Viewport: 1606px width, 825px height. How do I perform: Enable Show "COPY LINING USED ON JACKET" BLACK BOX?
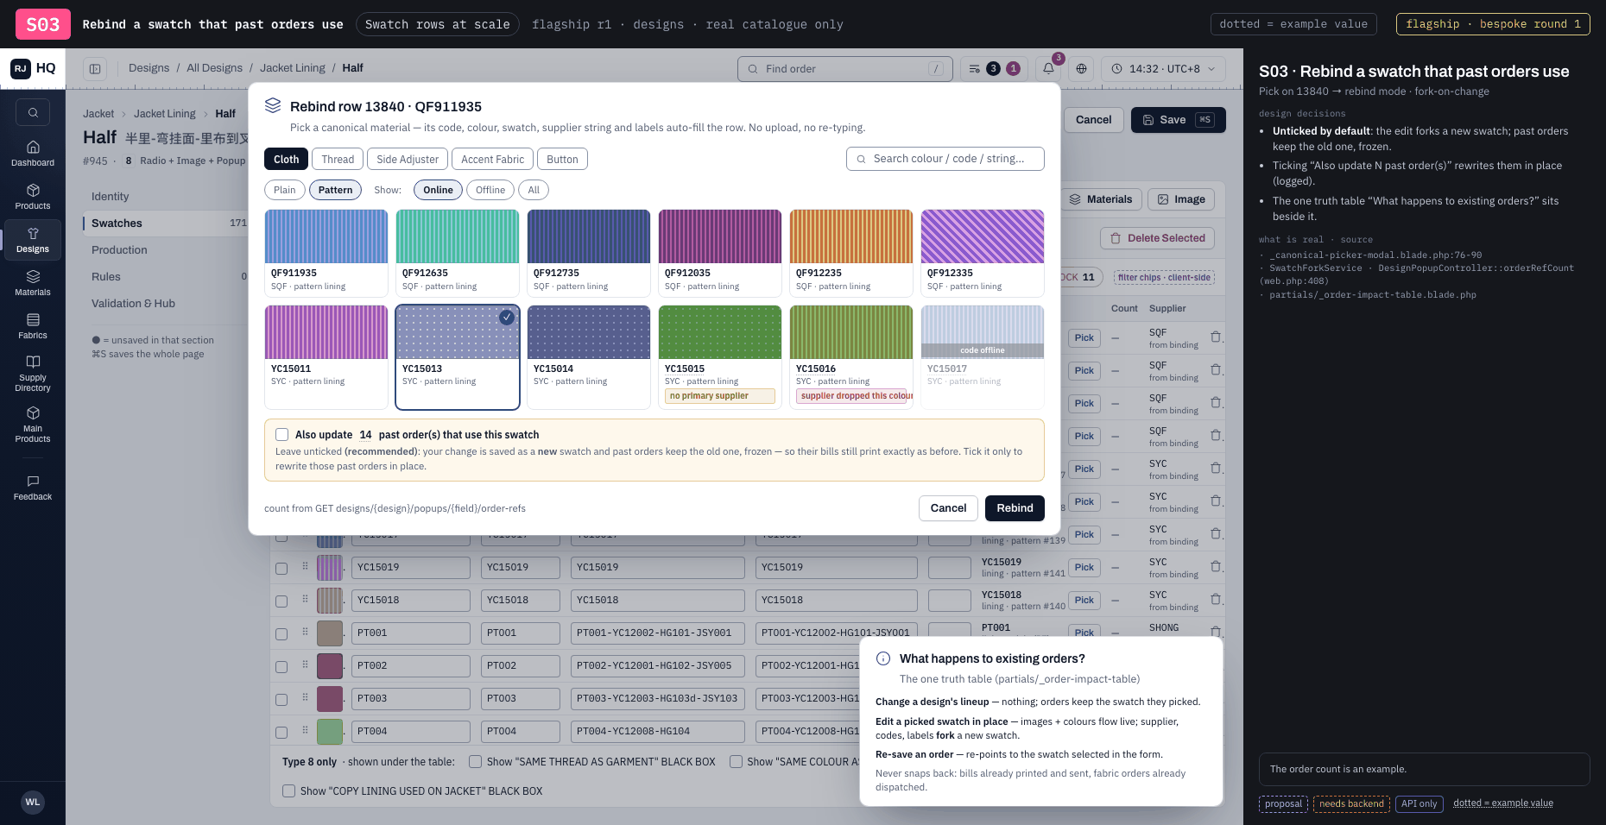point(288,791)
